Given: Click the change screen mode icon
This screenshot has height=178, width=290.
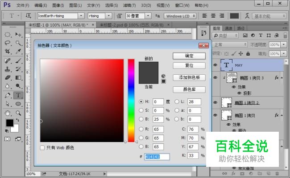Looking at the screenshot, I should click(x=18, y=139).
